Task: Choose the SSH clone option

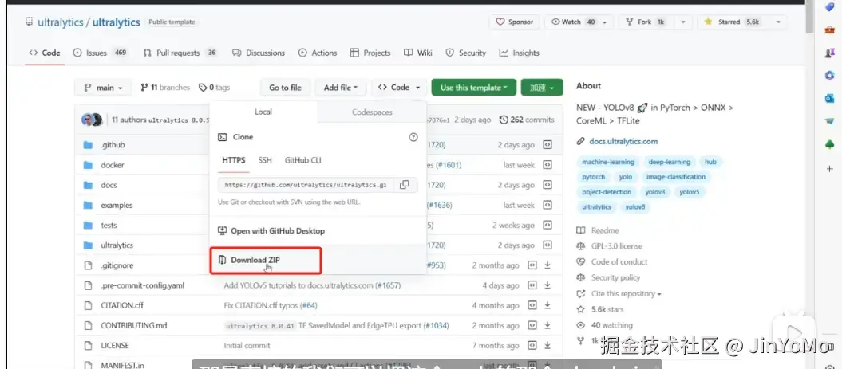Action: click(265, 160)
